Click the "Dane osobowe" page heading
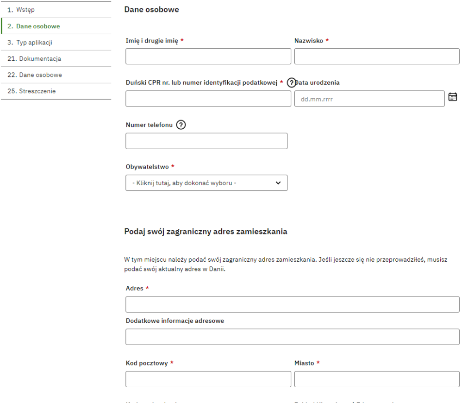The width and height of the screenshot is (474, 403). tap(151, 10)
